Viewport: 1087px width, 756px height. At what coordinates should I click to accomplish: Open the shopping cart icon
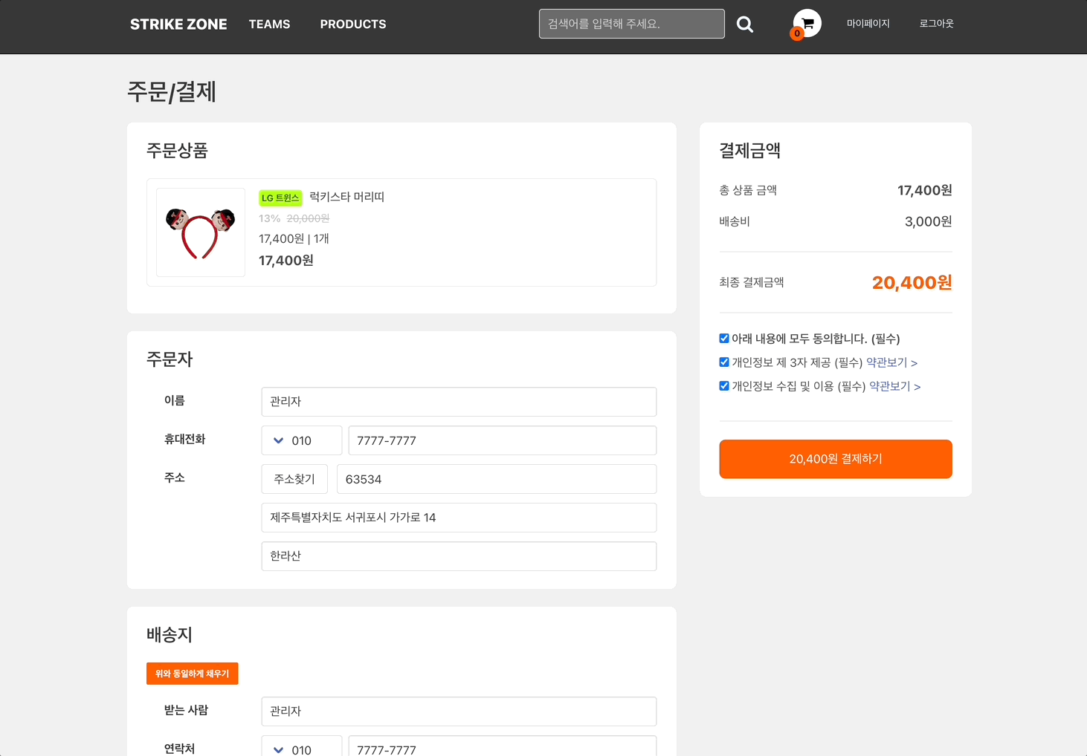(x=807, y=24)
